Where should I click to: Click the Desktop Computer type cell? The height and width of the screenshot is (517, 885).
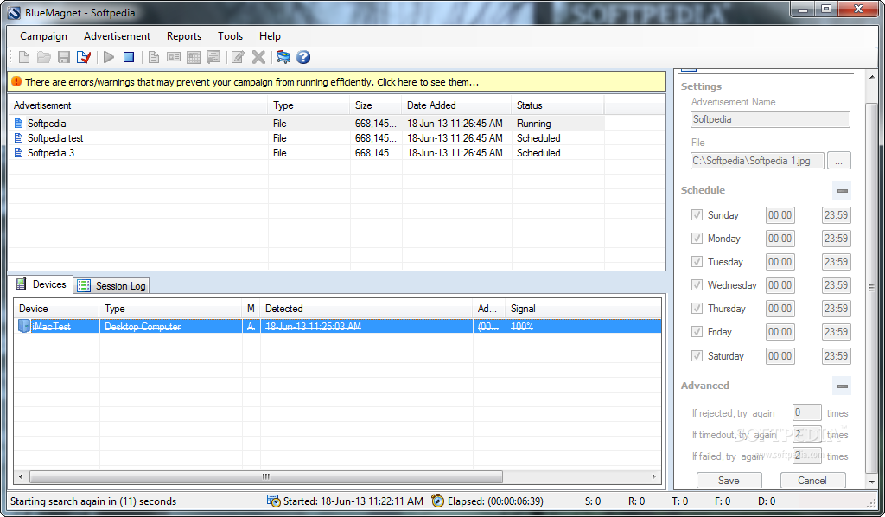point(171,326)
